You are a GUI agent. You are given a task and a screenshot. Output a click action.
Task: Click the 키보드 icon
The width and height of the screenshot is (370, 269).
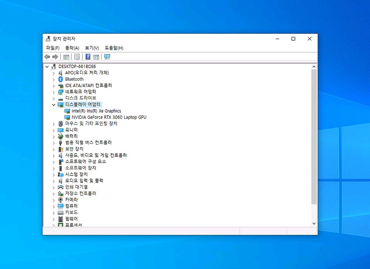[61, 213]
